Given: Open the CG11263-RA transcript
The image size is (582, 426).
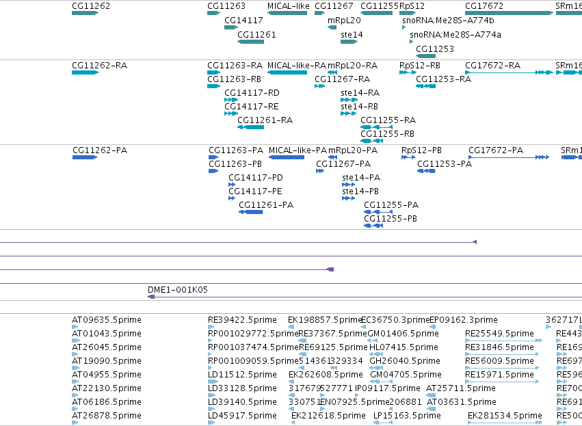Looking at the screenshot, I should 214,72.
